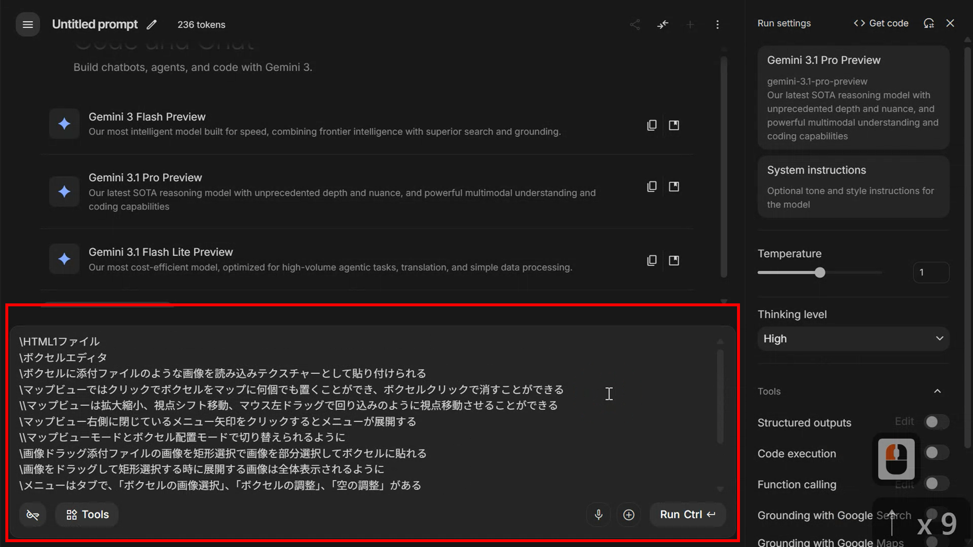Viewport: 973px width, 547px height.
Task: Edit the Untitled prompt title pencil icon
Action: (x=152, y=24)
